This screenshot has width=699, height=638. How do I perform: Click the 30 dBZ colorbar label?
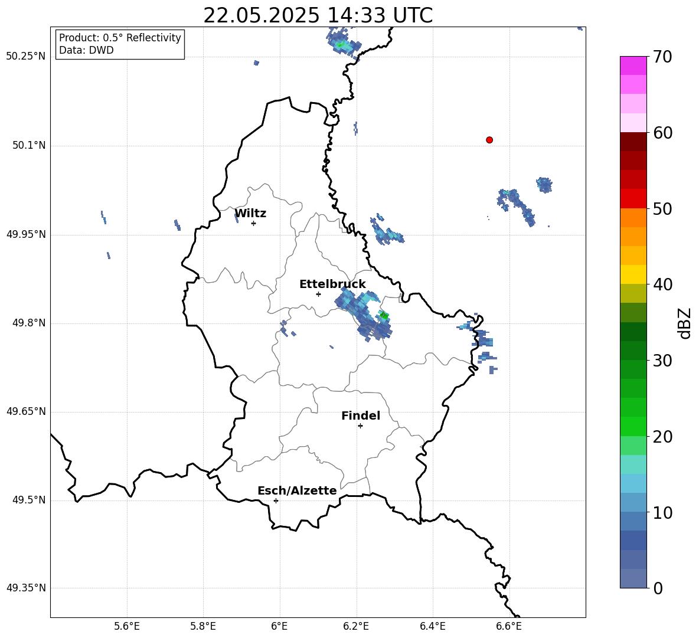tap(662, 361)
